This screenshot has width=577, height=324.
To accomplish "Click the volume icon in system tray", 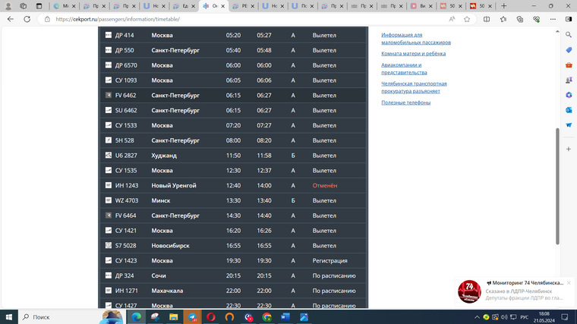I will tap(504, 317).
